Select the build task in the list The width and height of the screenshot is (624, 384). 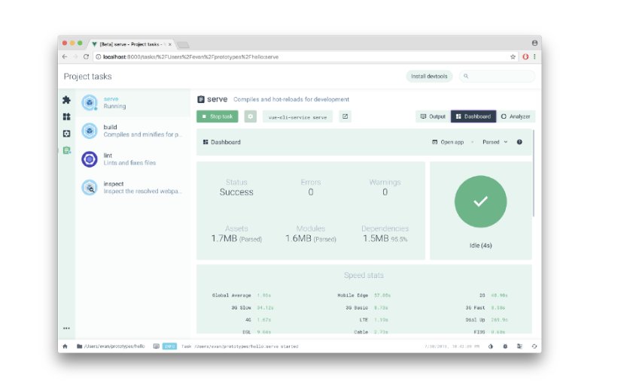(133, 131)
